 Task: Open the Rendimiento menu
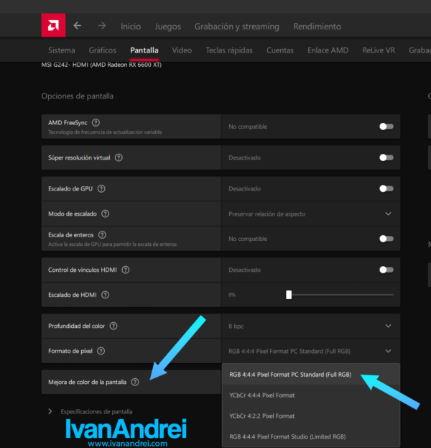pyautogui.click(x=317, y=27)
